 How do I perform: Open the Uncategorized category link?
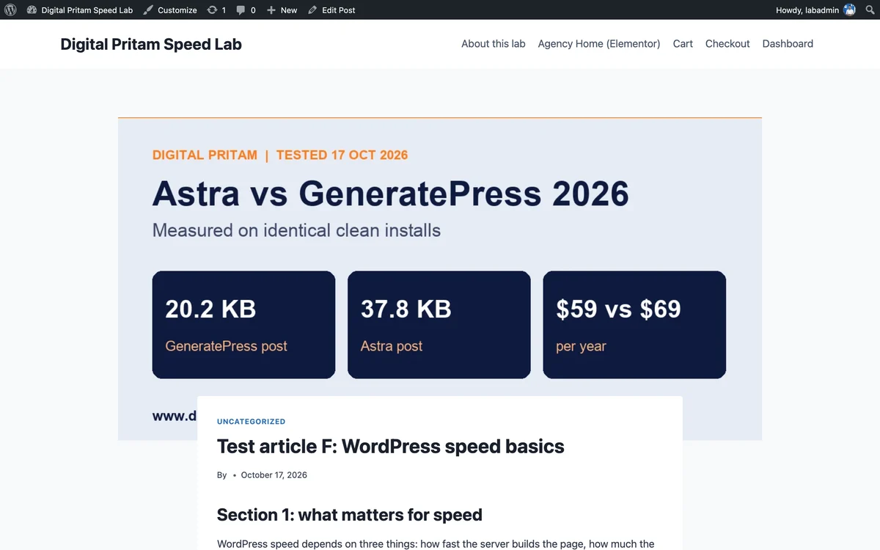click(251, 422)
